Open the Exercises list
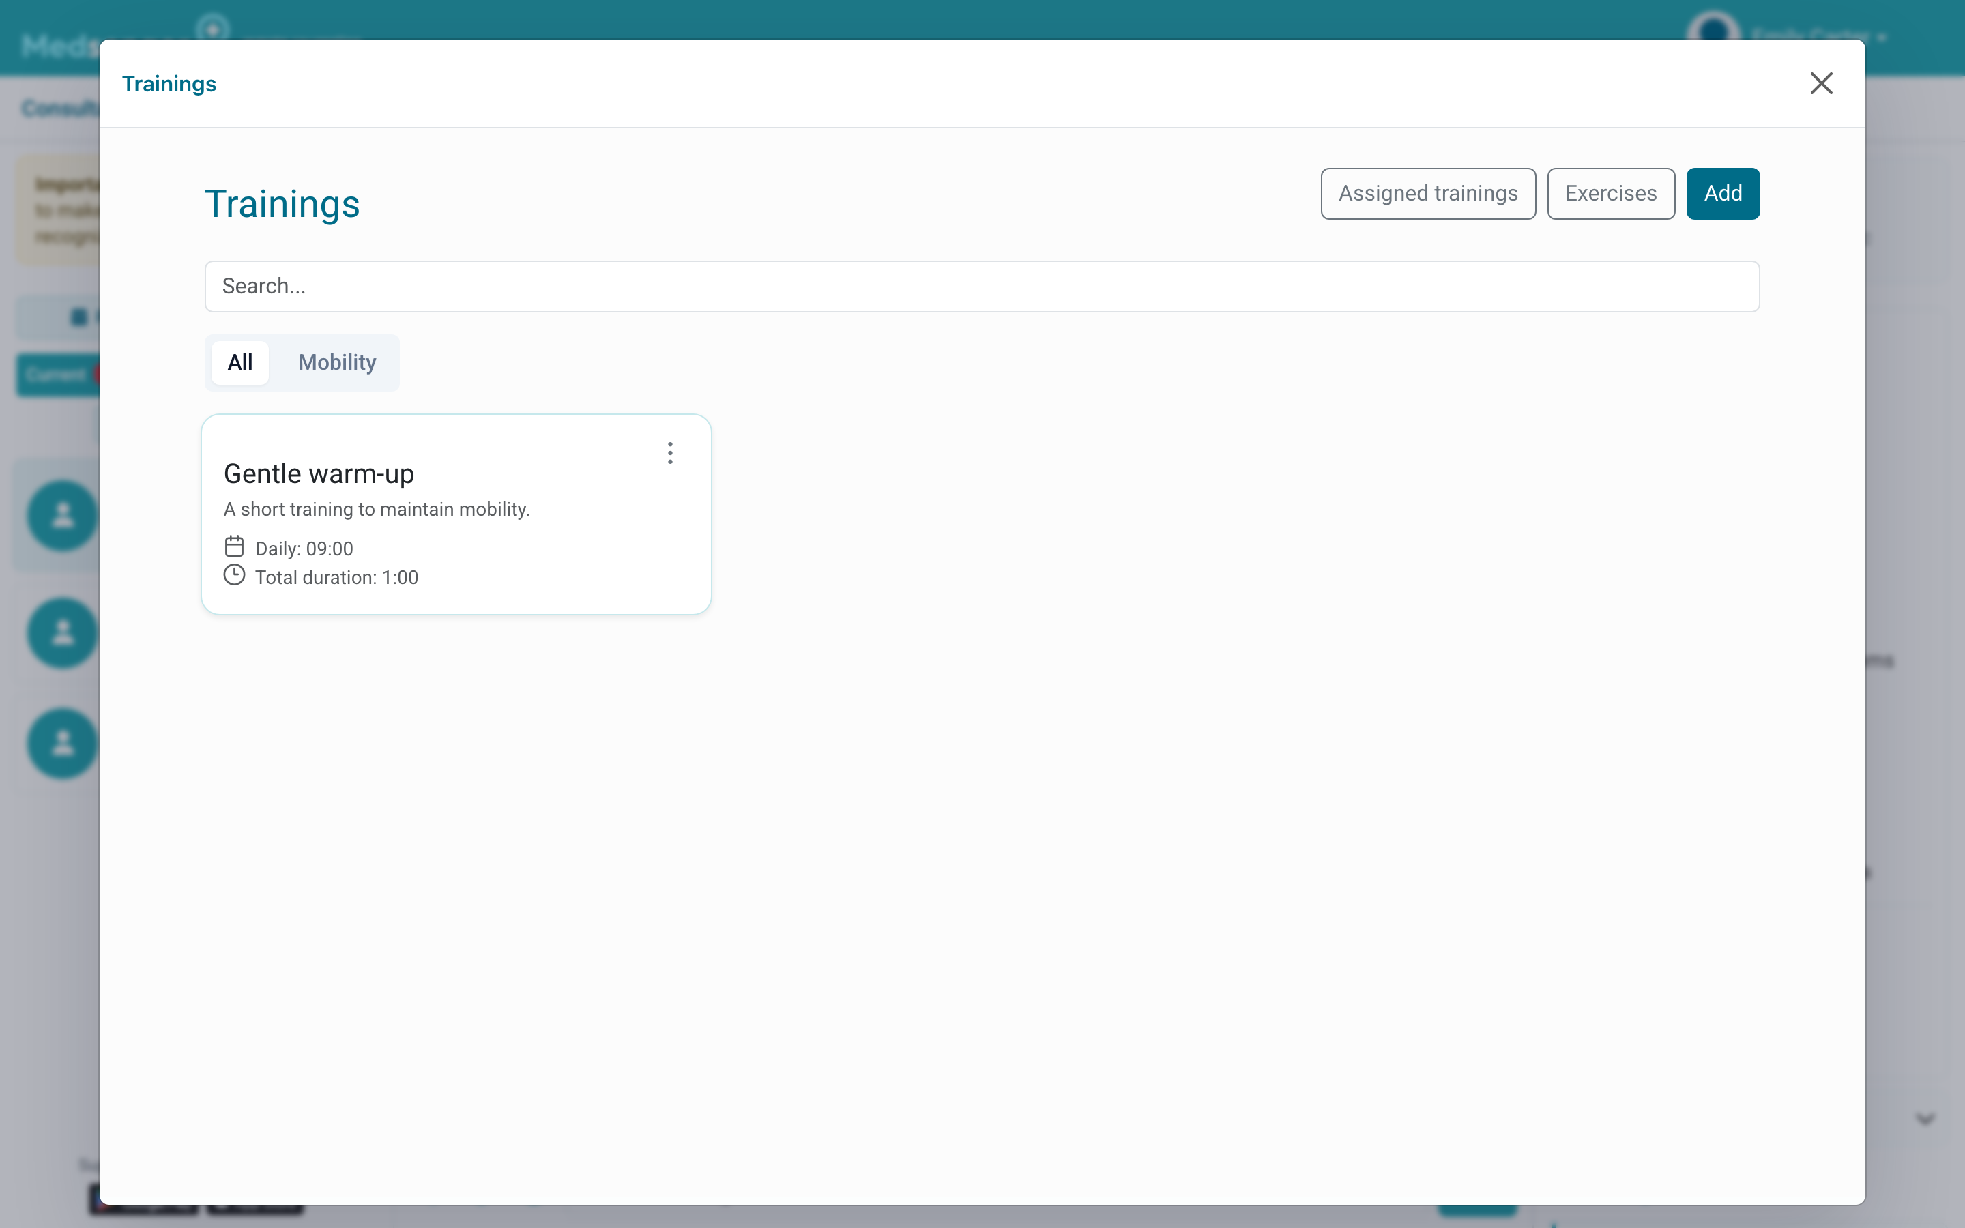 pos(1611,193)
